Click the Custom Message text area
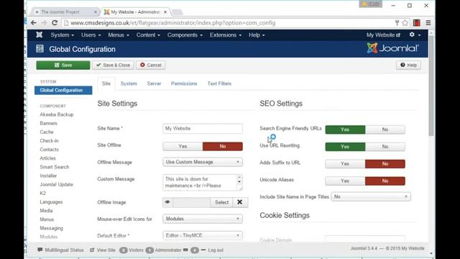Screen dimensions: 460x259 click(203, 182)
